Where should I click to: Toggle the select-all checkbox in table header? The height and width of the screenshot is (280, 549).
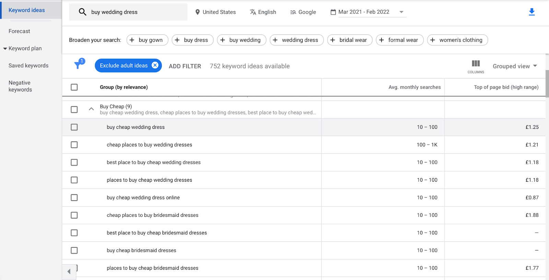pyautogui.click(x=74, y=87)
